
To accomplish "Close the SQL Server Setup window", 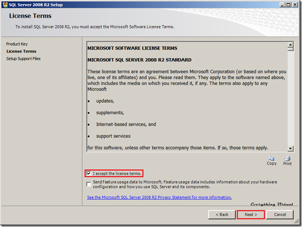I will (295, 5).
